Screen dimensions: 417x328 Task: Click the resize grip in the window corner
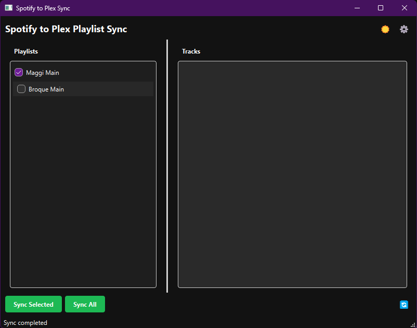413,324
